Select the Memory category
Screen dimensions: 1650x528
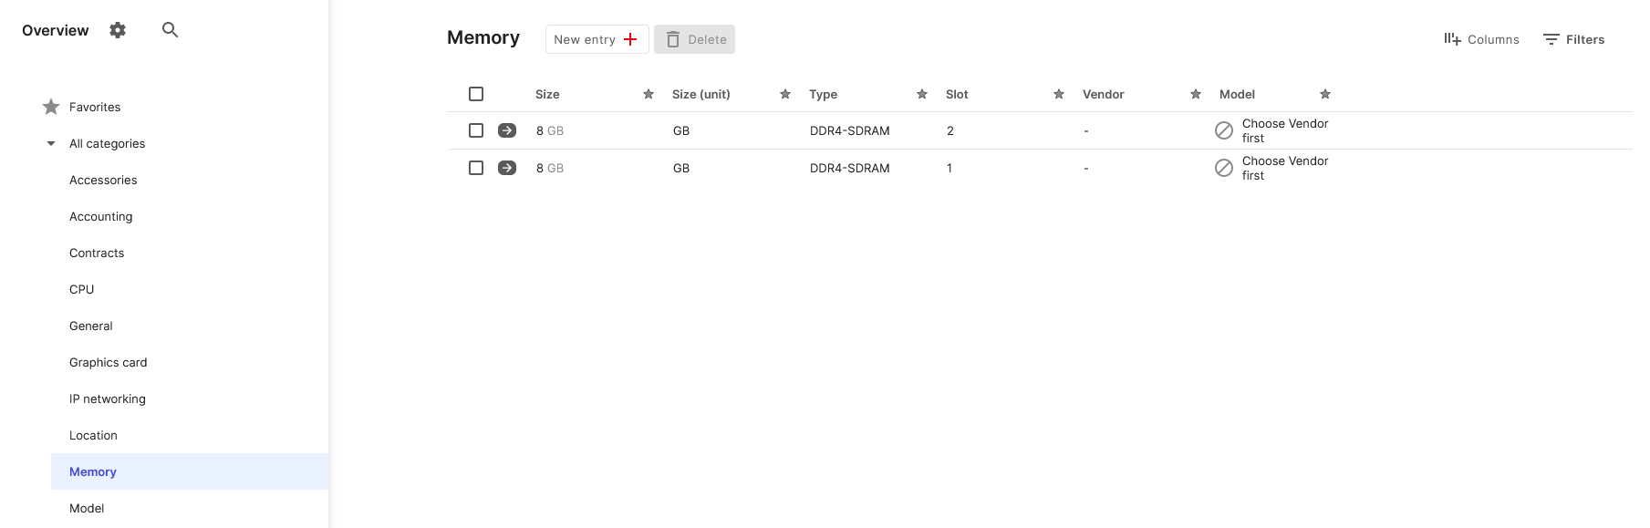pyautogui.click(x=190, y=471)
